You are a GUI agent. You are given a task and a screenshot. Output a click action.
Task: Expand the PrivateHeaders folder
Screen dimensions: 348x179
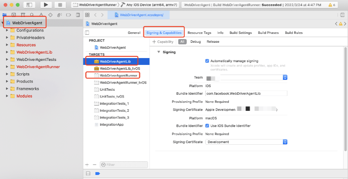(7, 37)
